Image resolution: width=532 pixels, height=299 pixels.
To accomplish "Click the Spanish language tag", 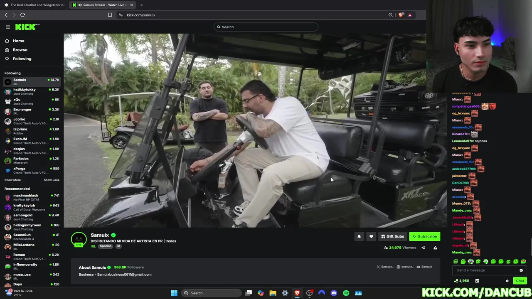I will pyautogui.click(x=106, y=246).
